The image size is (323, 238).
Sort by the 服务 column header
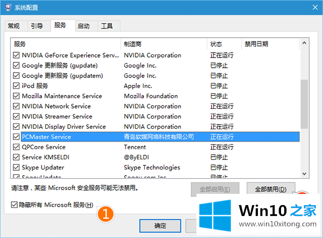point(66,44)
